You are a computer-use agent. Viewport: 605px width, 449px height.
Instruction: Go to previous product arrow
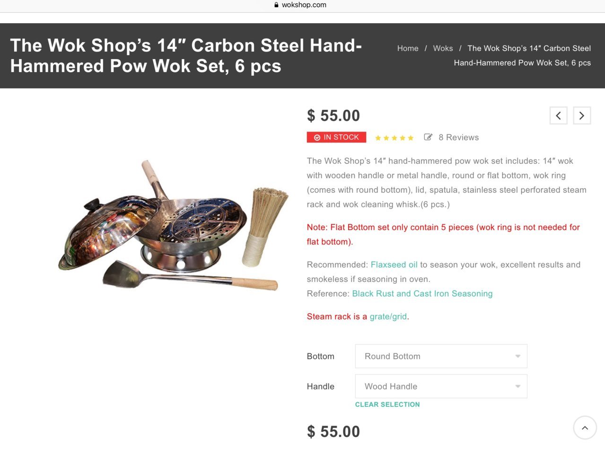(x=558, y=115)
